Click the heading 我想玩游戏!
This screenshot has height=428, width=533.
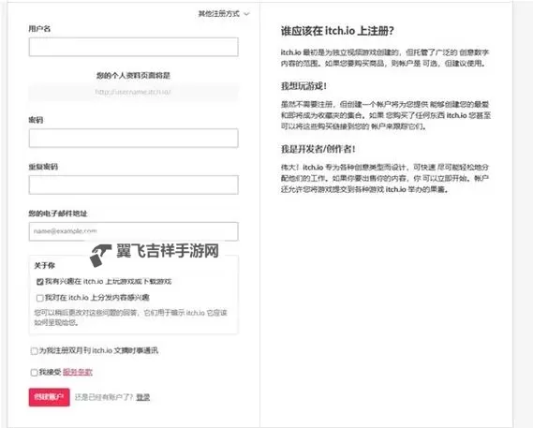click(304, 86)
